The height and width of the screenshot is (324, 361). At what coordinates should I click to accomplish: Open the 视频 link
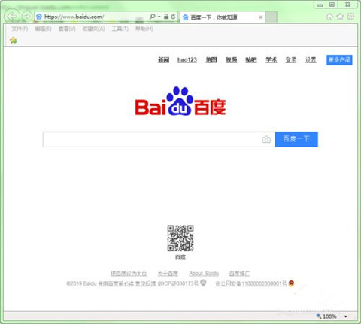point(231,60)
